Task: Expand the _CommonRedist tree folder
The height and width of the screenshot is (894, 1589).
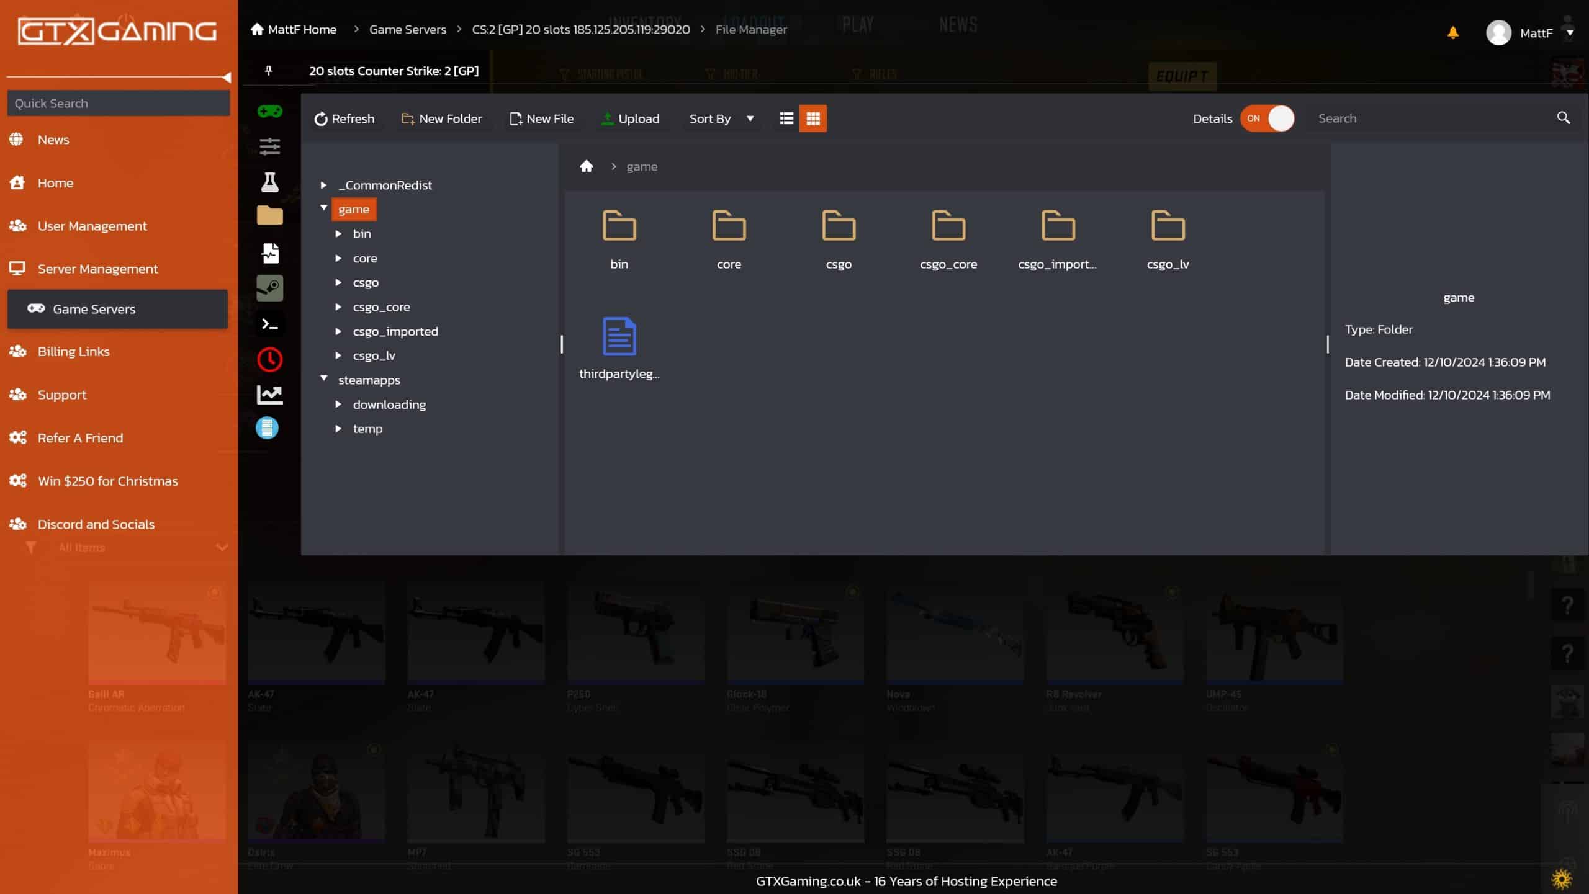Action: pyautogui.click(x=323, y=185)
